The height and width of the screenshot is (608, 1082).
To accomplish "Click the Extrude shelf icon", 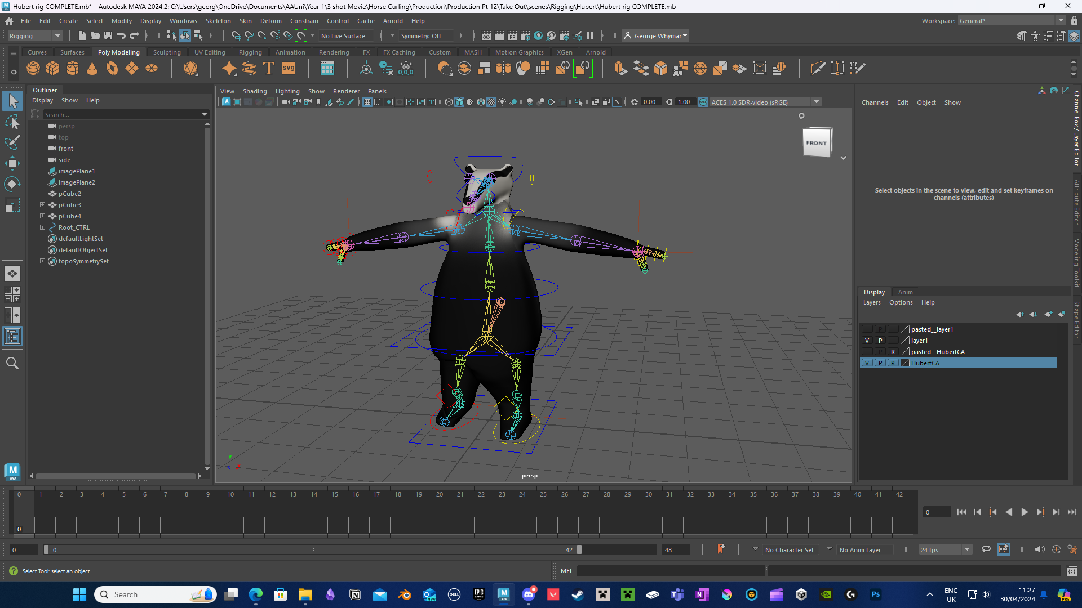I will tap(621, 69).
